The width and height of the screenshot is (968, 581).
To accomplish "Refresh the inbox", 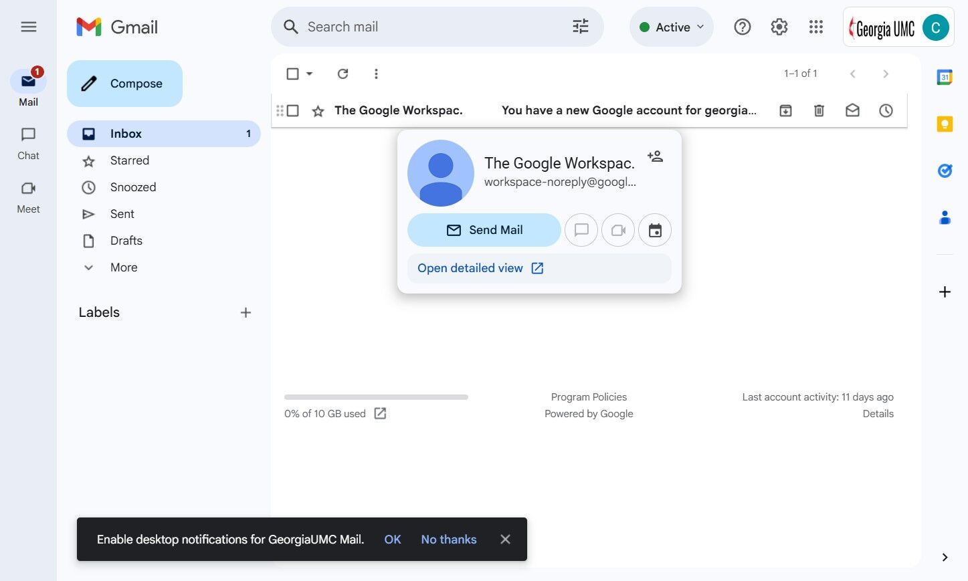I will pos(343,74).
